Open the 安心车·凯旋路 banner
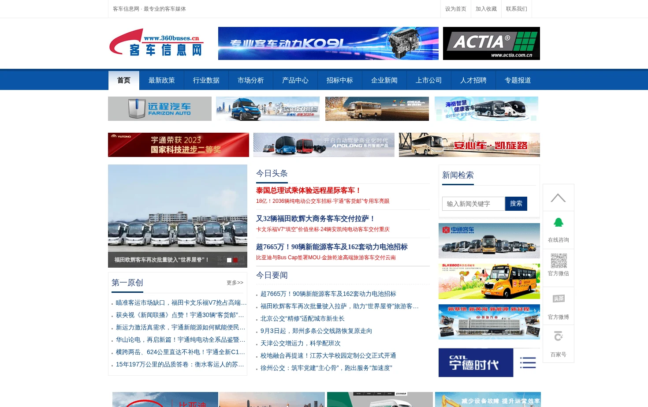The width and height of the screenshot is (648, 407). tap(469, 145)
